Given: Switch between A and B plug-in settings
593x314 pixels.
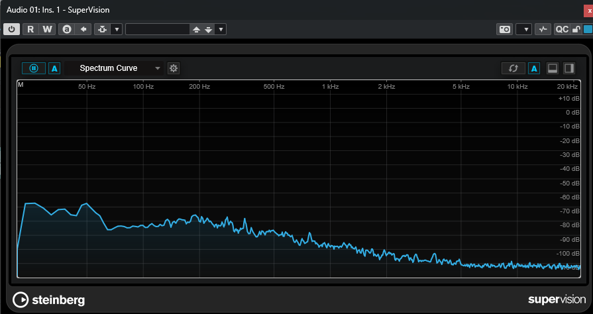Looking at the screenshot, I should [x=67, y=29].
